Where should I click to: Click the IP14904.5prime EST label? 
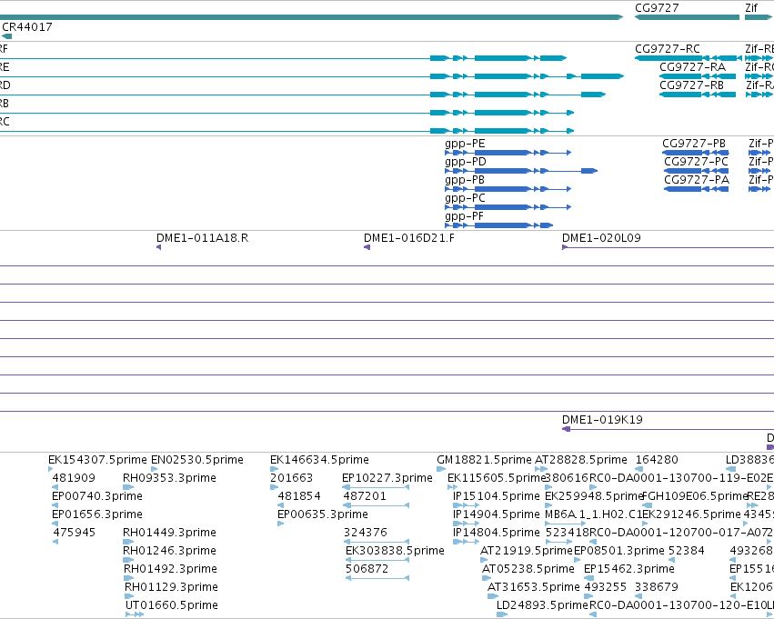(496, 515)
